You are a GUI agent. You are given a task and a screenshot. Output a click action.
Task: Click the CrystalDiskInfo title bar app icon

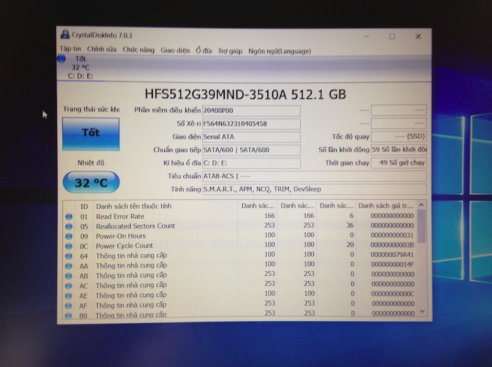point(65,34)
